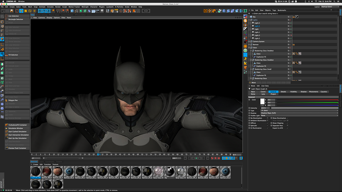Select the Sky material thumbnail
This screenshot has width=342, height=192.
169,172
